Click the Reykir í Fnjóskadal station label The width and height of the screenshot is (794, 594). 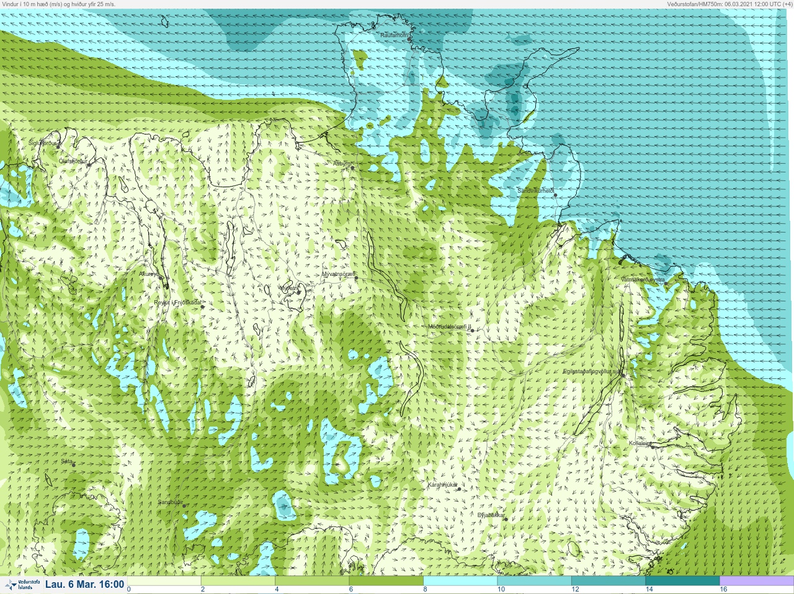click(178, 303)
